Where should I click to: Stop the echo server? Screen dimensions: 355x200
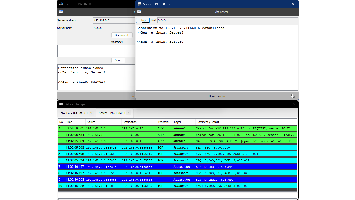(x=143, y=20)
